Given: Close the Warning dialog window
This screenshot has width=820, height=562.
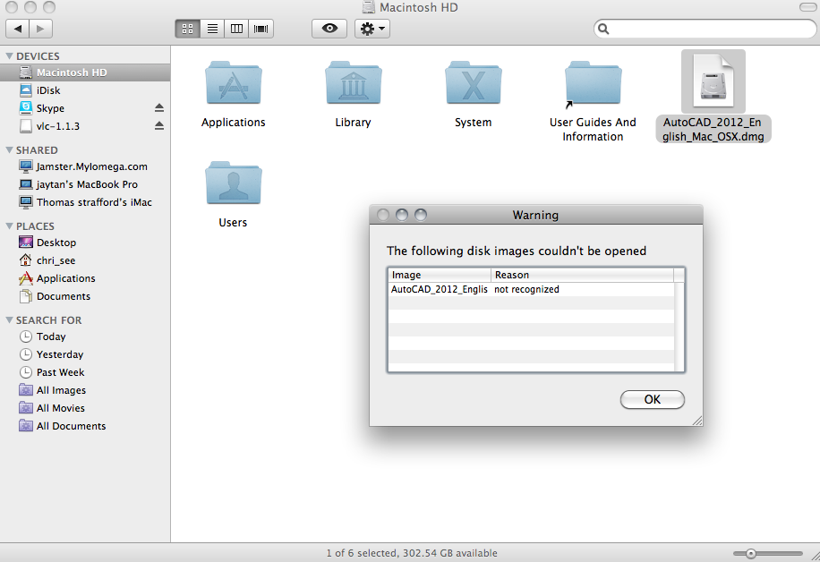Looking at the screenshot, I should click(x=383, y=215).
